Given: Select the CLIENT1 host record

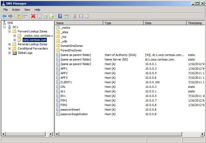Looking at the screenshot, I should tap(130, 82).
